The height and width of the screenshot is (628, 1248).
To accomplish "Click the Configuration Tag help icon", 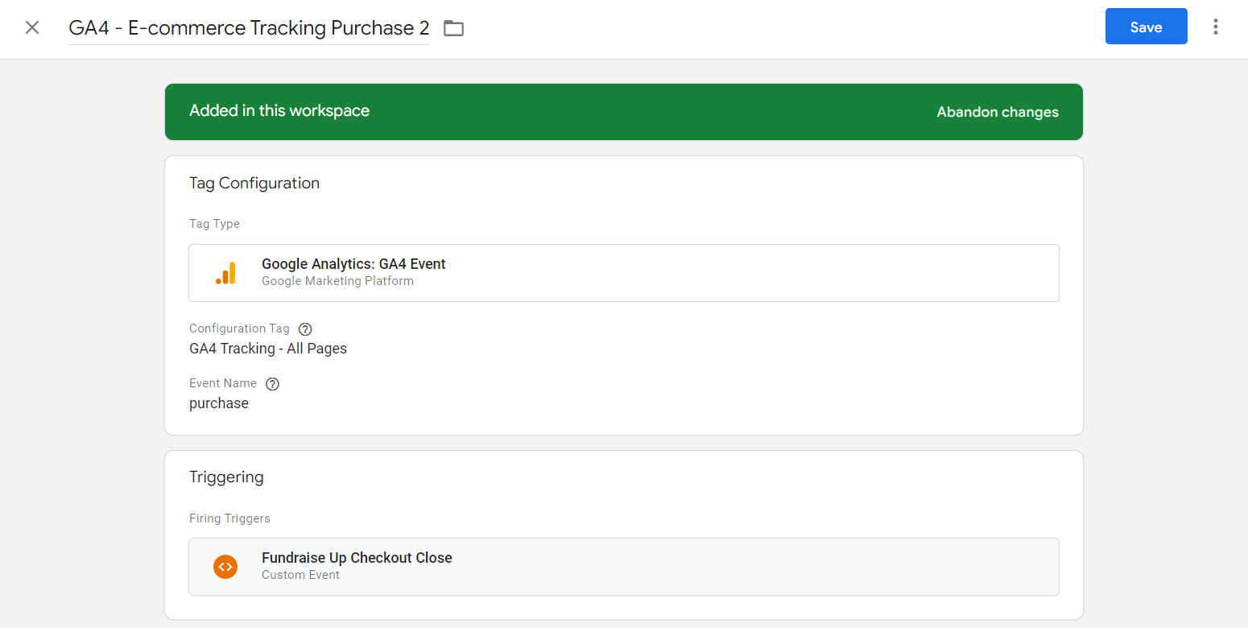I will click(305, 328).
